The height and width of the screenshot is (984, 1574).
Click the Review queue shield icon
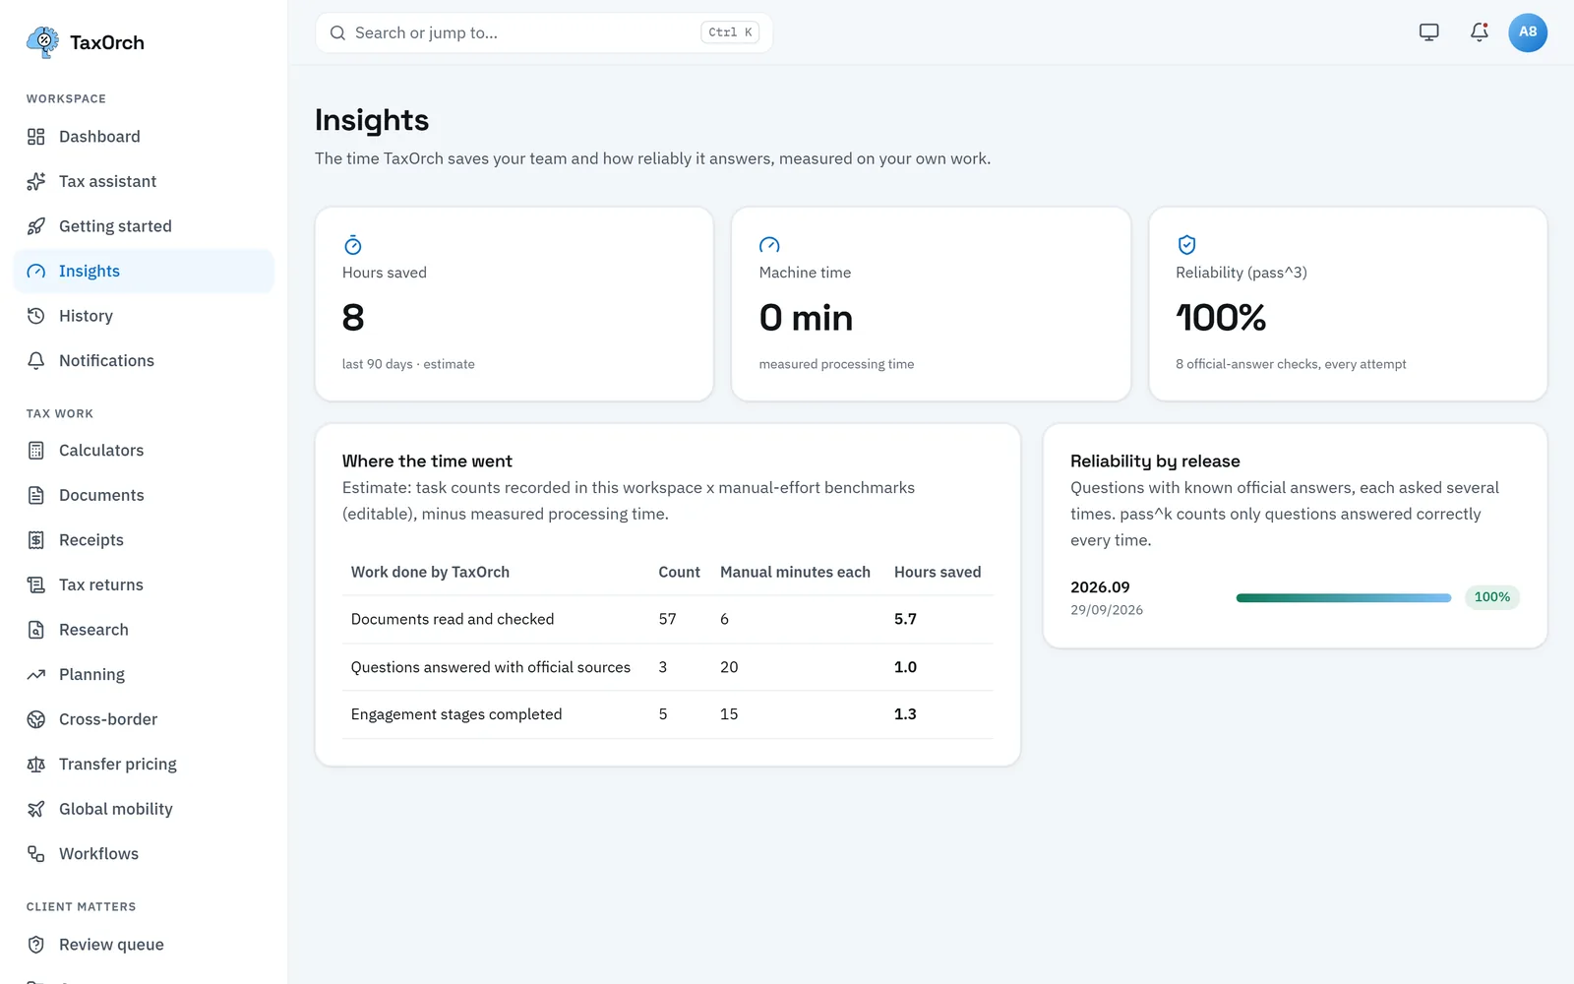pos(36,945)
